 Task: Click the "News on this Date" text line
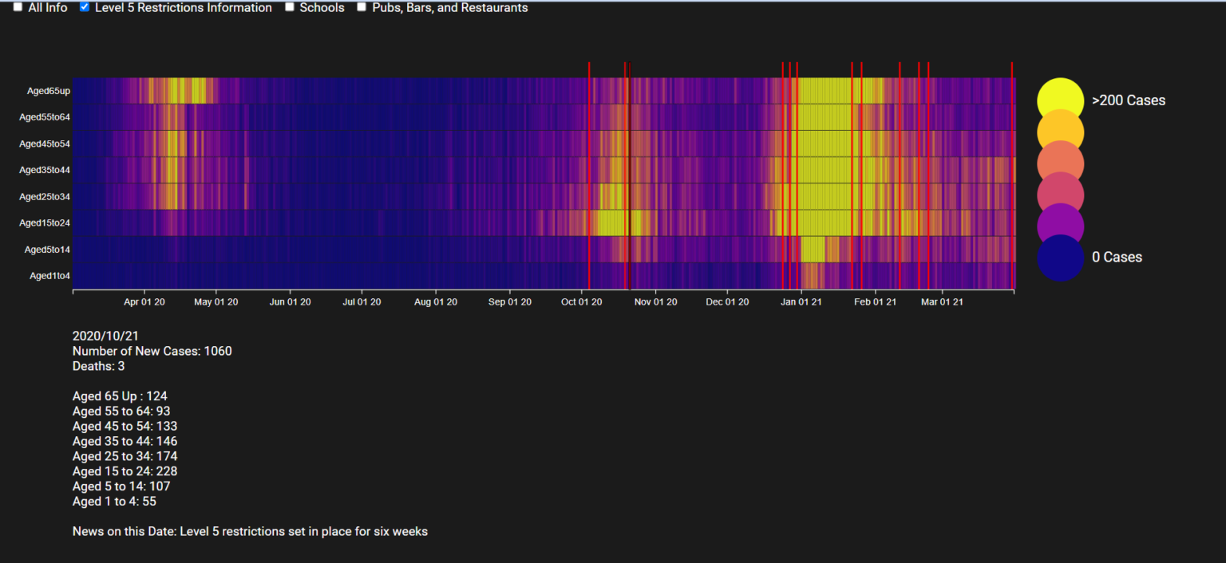pos(250,531)
